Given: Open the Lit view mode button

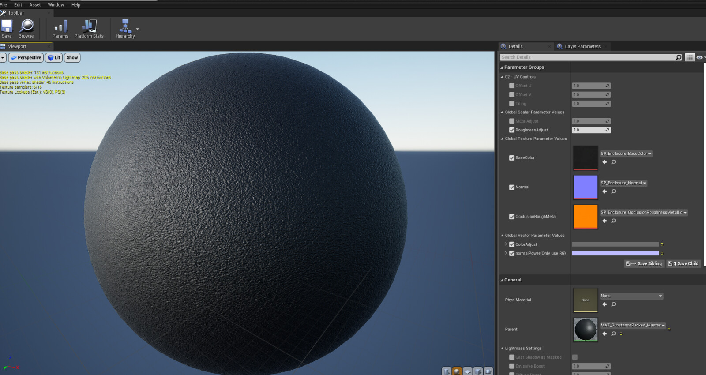Looking at the screenshot, I should 54,58.
